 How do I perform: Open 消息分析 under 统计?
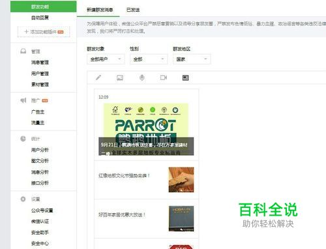40,172
